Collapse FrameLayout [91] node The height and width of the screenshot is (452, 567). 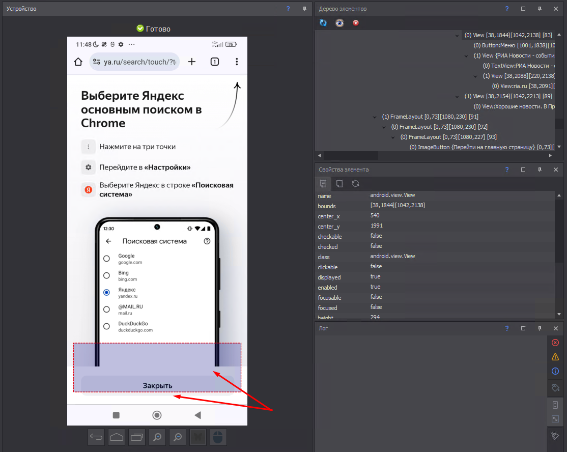pos(375,117)
